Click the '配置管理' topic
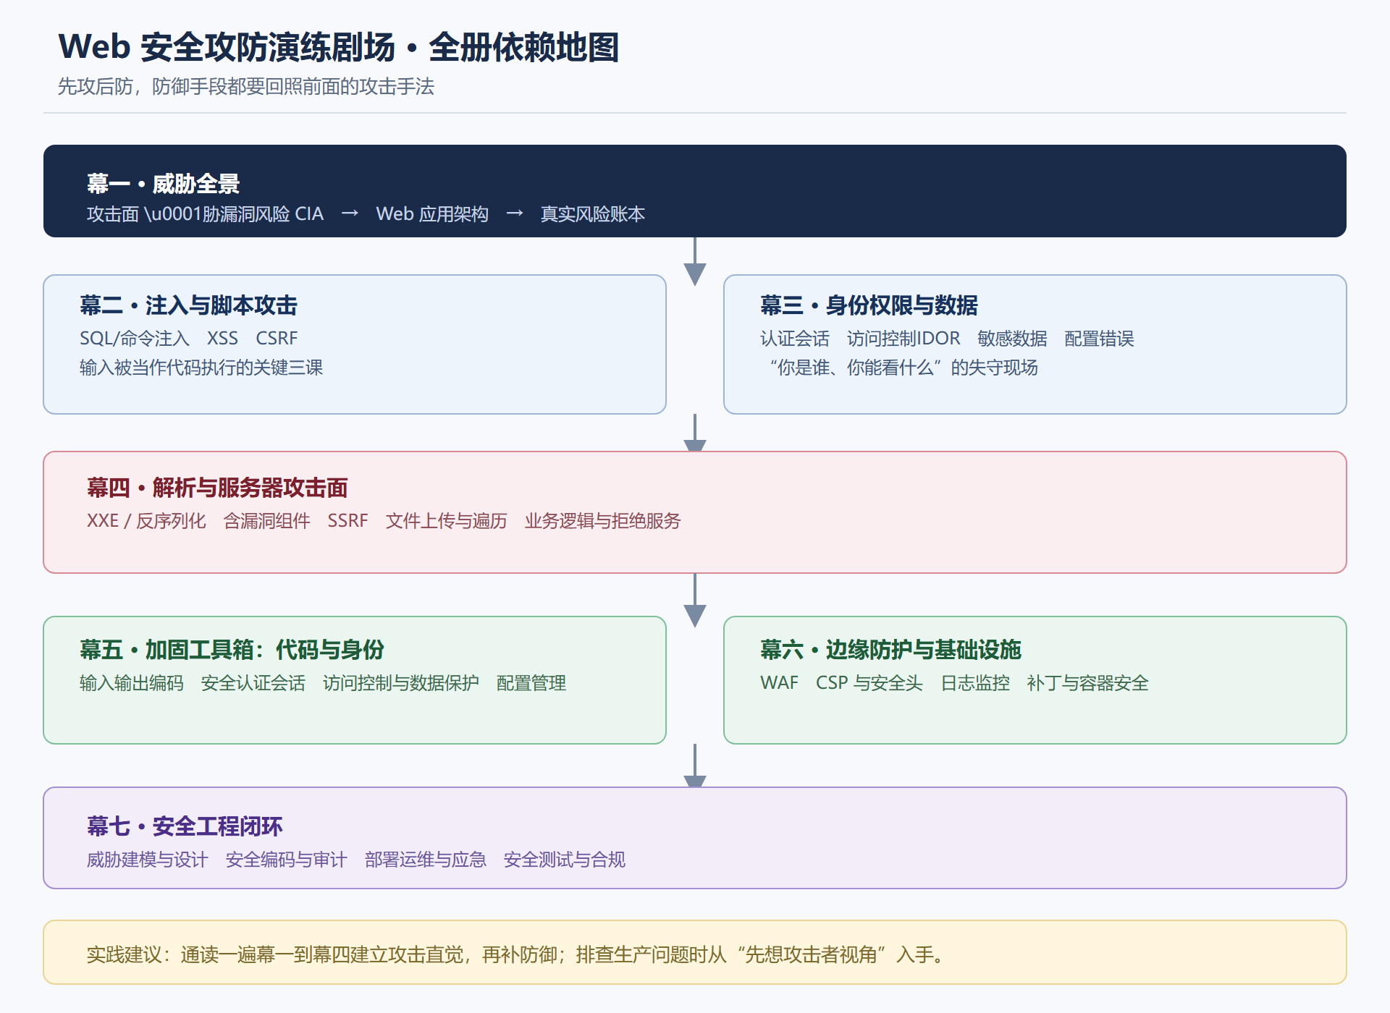Image resolution: width=1390 pixels, height=1013 pixels. tap(531, 683)
